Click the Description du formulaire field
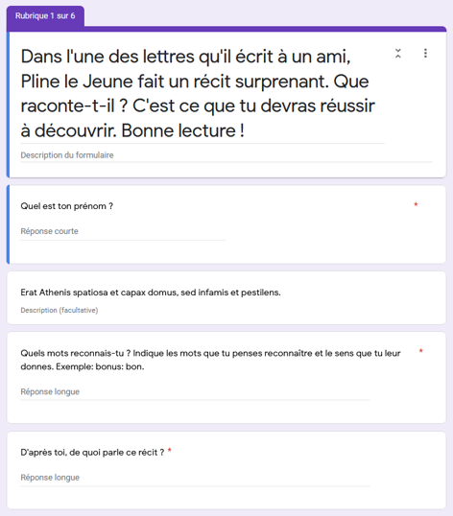The height and width of the screenshot is (516, 453). click(x=226, y=155)
